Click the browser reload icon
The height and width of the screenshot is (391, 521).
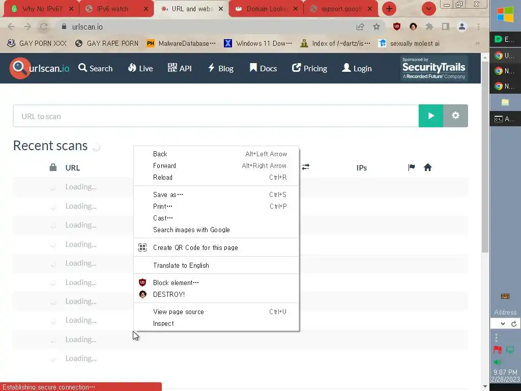44,26
